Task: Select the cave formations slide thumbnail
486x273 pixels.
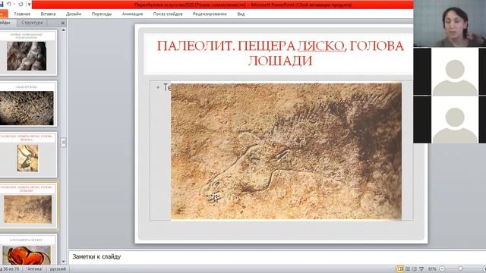Action: (x=28, y=52)
